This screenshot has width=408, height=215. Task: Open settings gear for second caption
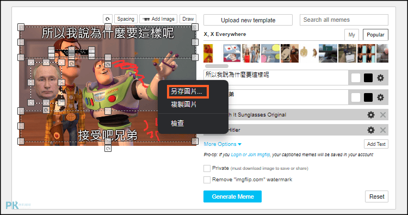[380, 97]
